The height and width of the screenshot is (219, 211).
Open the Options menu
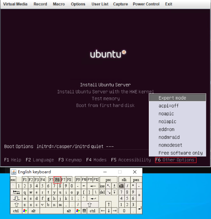click(x=78, y=4)
